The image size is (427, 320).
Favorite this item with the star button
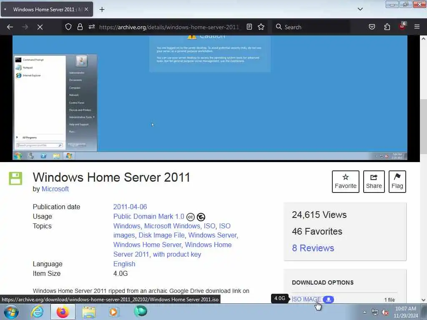tap(346, 182)
